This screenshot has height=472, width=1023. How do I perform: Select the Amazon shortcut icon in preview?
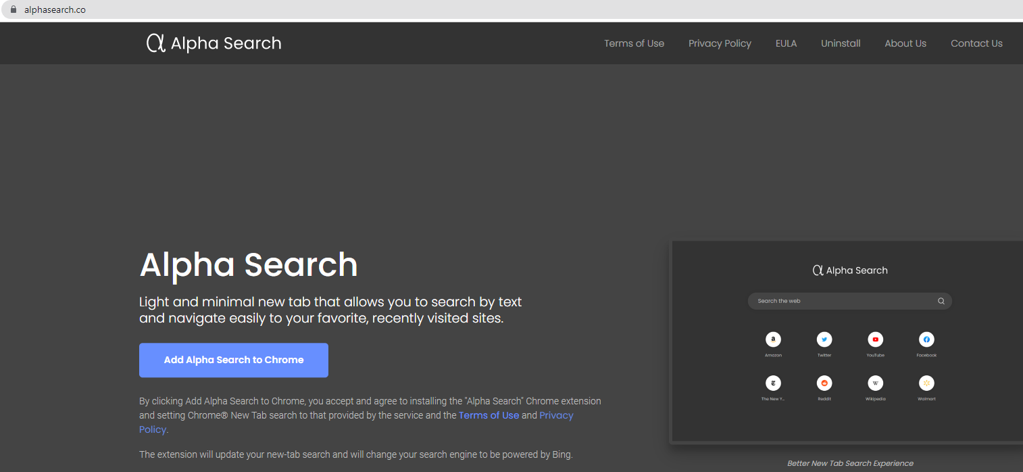coord(773,339)
